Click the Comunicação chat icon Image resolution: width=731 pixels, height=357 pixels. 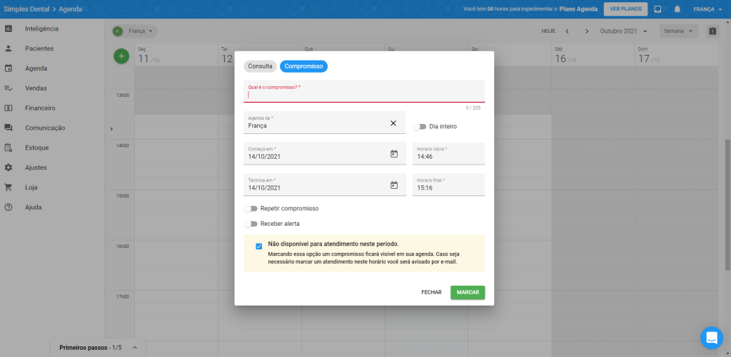coord(9,128)
